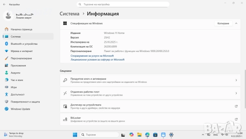Click the Игри controller icon
The image size is (246, 139).
7,87
